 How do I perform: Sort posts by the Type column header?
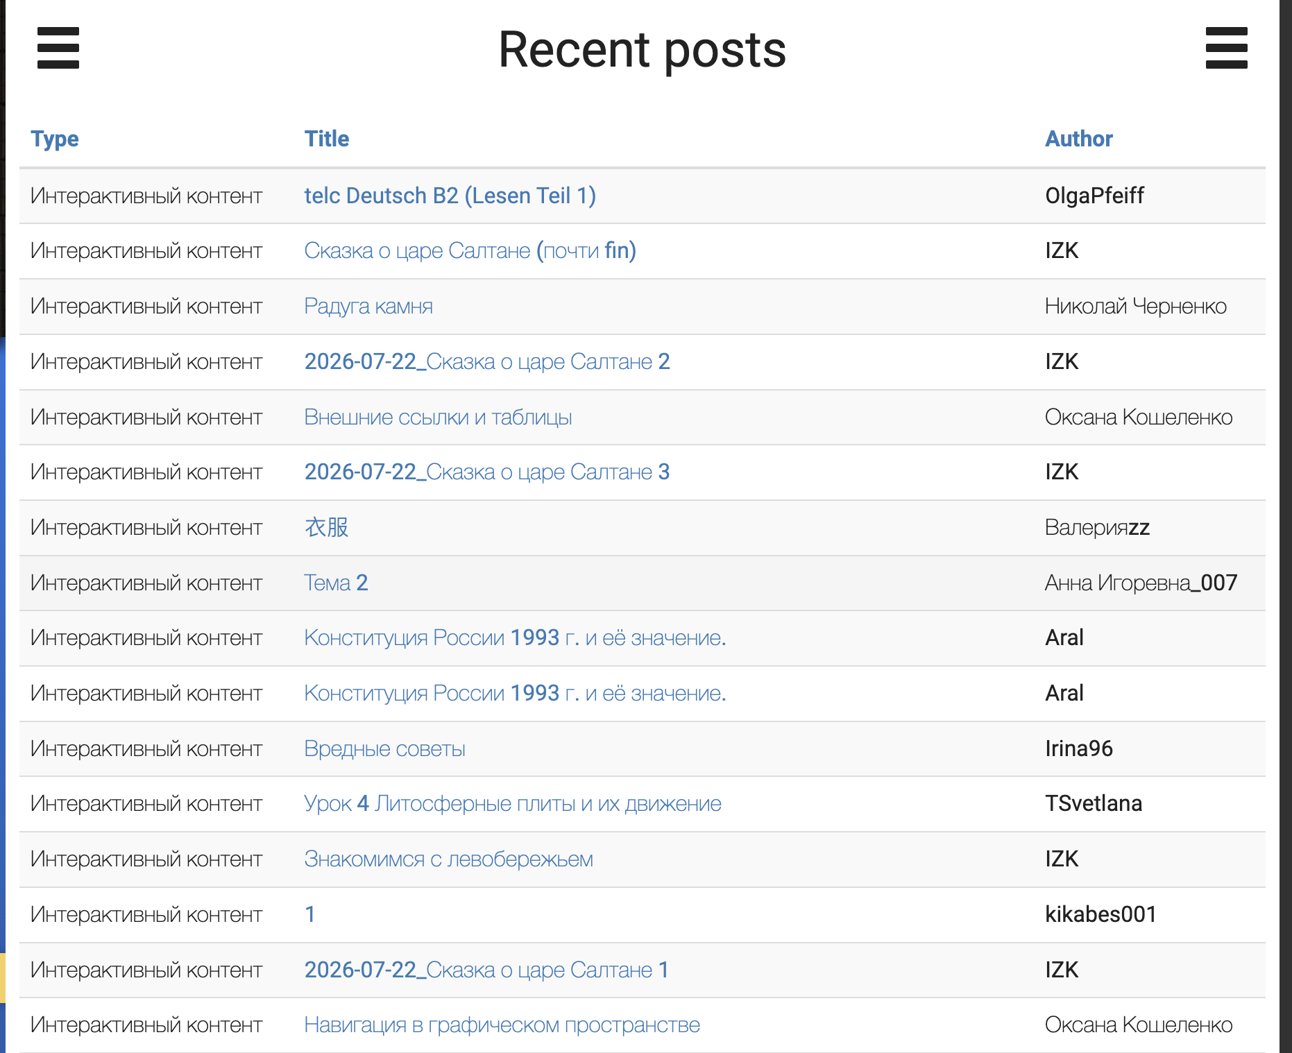pos(55,139)
